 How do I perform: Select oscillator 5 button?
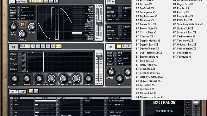(x=51, y=1)
